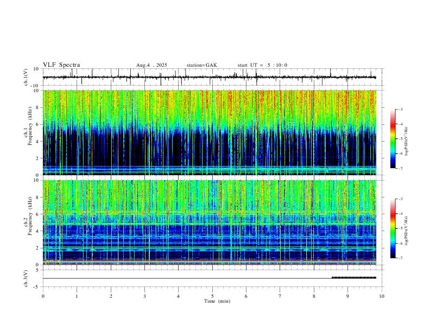Click the log(PSD) label beside the ch.2 colorbar
This screenshot has width=430, height=332.
(x=407, y=231)
